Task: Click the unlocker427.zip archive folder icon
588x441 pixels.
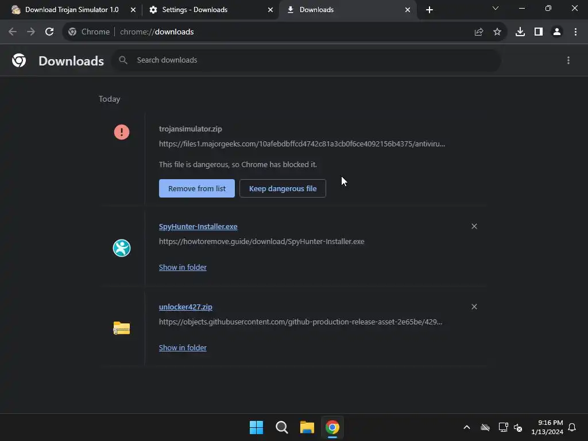Action: (122, 328)
